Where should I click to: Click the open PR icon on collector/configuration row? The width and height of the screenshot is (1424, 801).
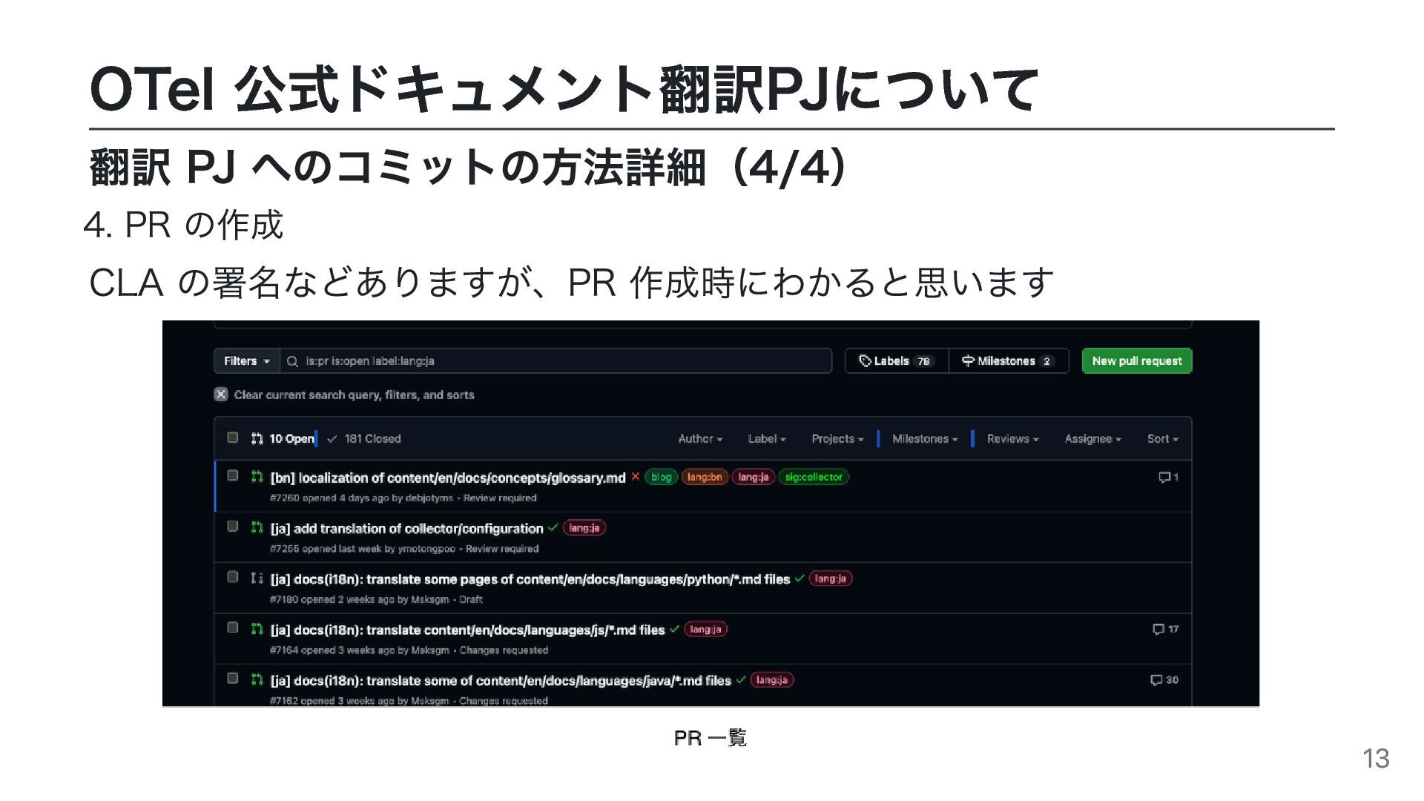(x=257, y=527)
